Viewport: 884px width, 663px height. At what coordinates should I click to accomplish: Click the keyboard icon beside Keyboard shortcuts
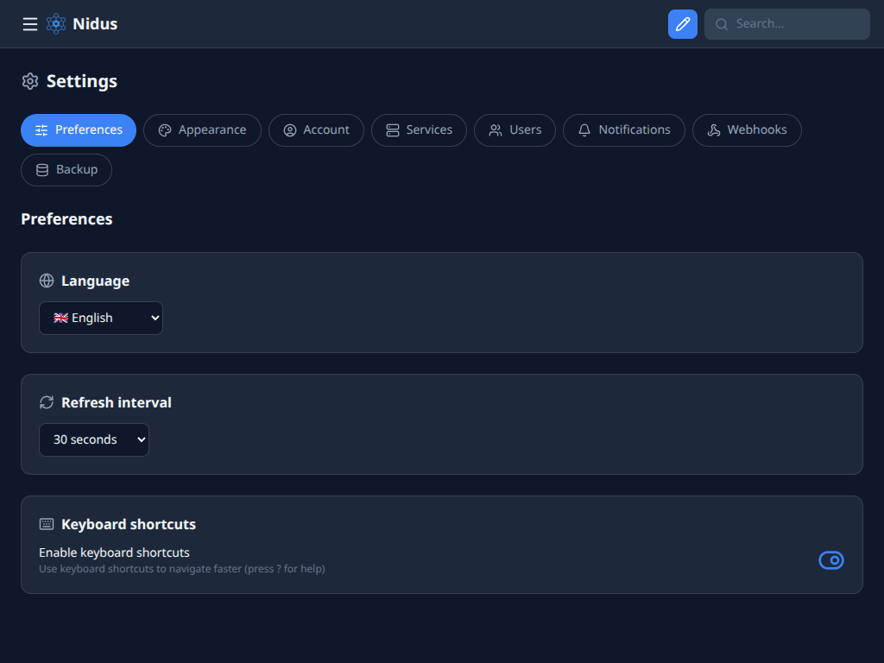pyautogui.click(x=47, y=524)
